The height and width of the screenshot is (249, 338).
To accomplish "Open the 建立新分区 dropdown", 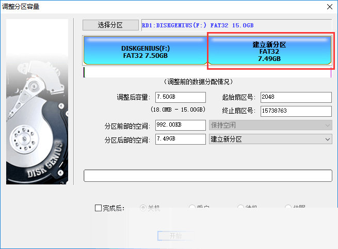I will pos(270,139).
